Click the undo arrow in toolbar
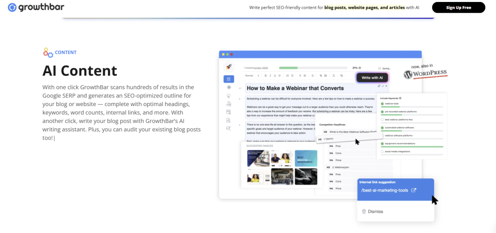Image resolution: width=496 pixels, height=233 pixels. [341, 76]
